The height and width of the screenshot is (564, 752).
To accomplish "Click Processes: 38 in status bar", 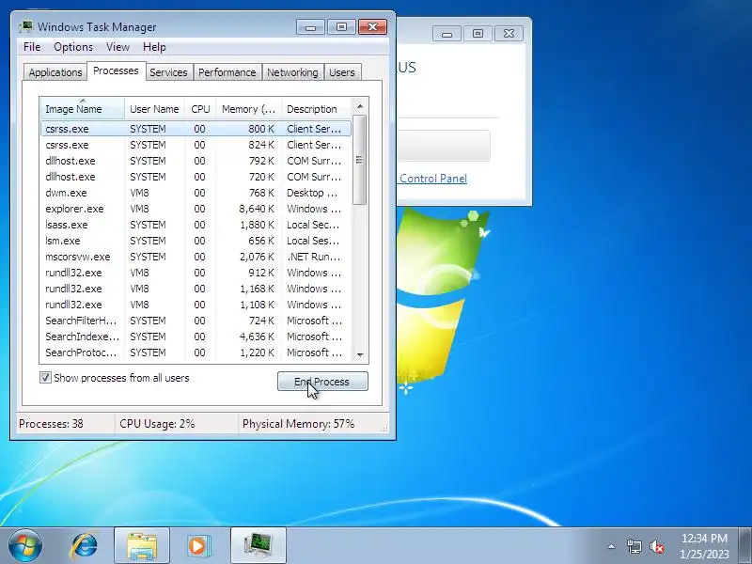I will point(51,424).
